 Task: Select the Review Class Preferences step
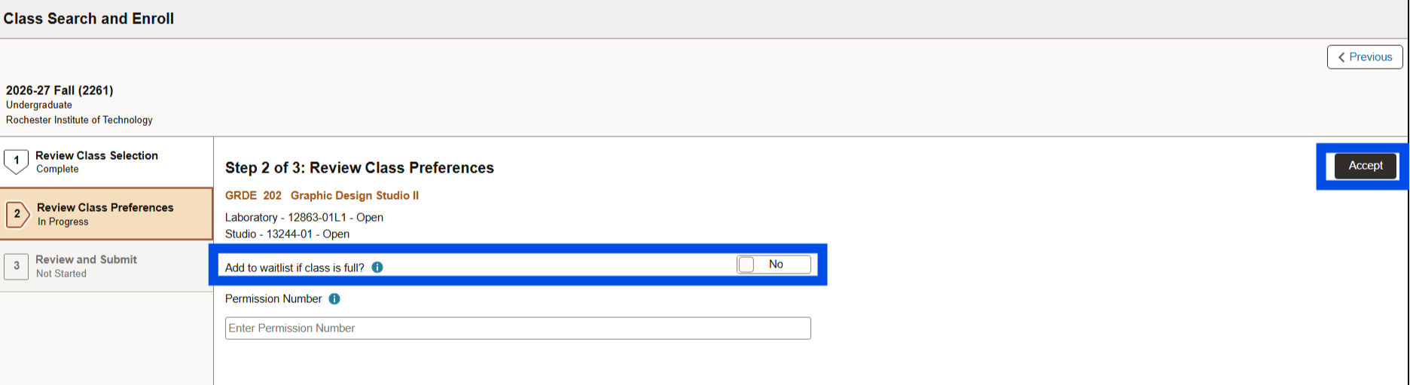[x=105, y=208]
